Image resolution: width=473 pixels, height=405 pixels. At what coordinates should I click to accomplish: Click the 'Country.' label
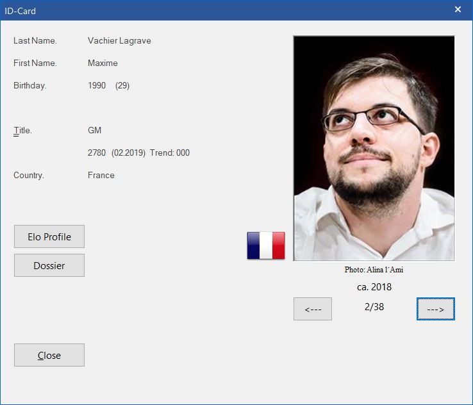coord(29,175)
